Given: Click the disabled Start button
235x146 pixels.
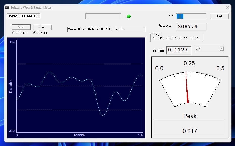Looking at the screenshot, I should point(21,27).
